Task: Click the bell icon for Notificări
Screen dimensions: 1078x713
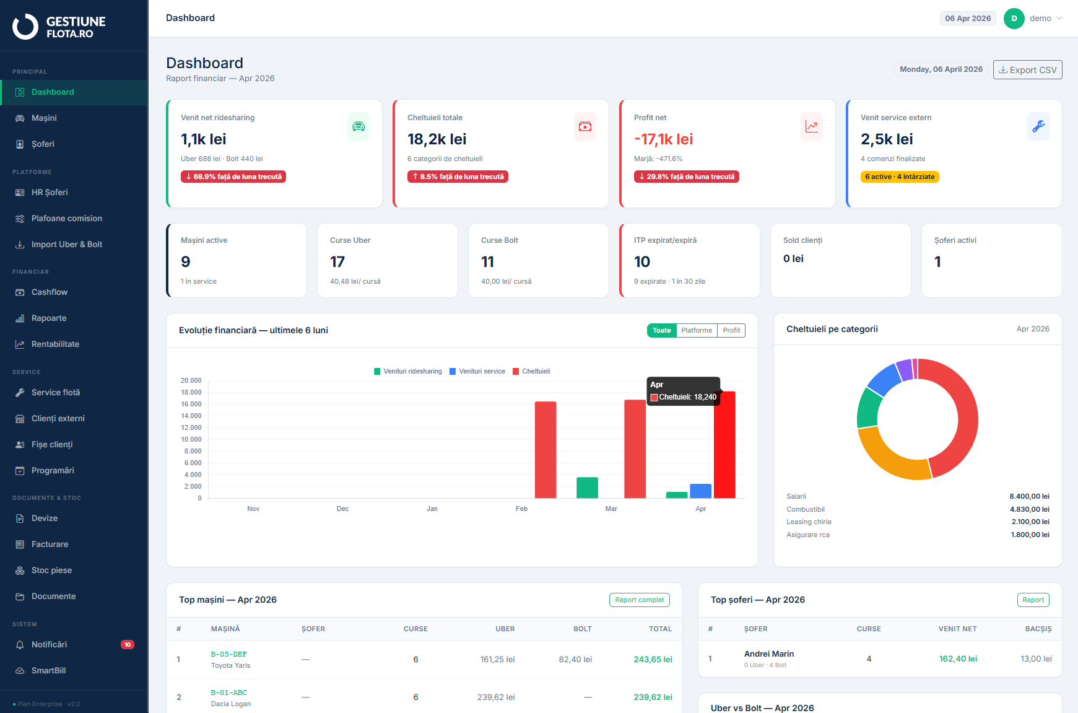Action: click(x=20, y=645)
